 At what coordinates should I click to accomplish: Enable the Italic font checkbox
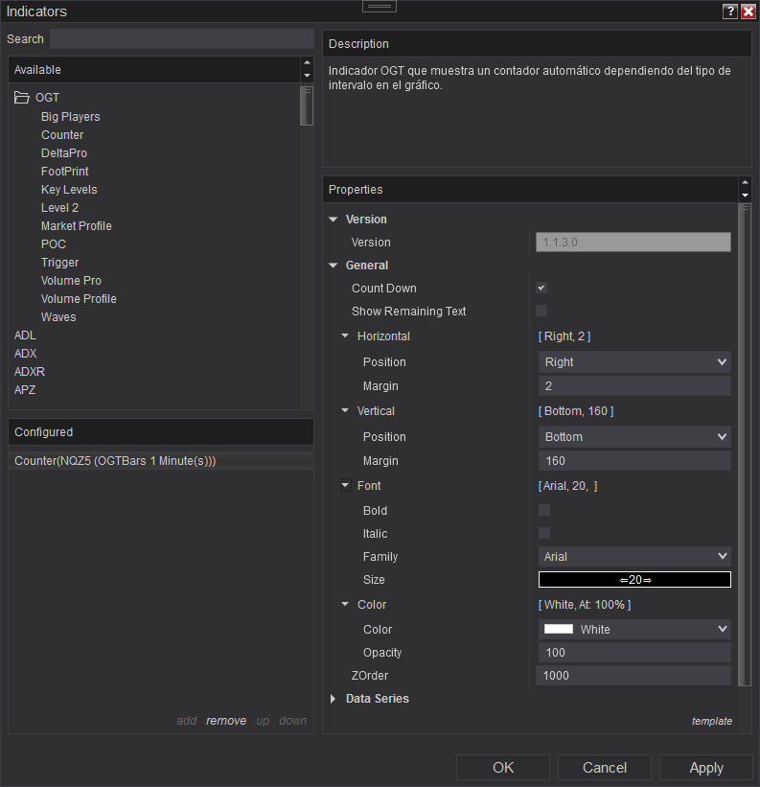click(544, 533)
